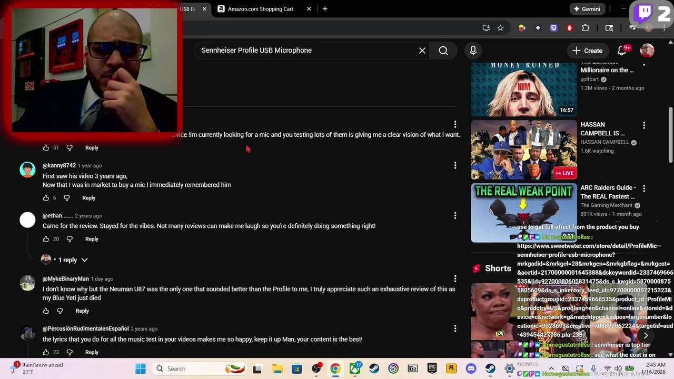Open File Explorer from the taskbar
Image resolution: width=674 pixels, height=379 pixels.
277,368
